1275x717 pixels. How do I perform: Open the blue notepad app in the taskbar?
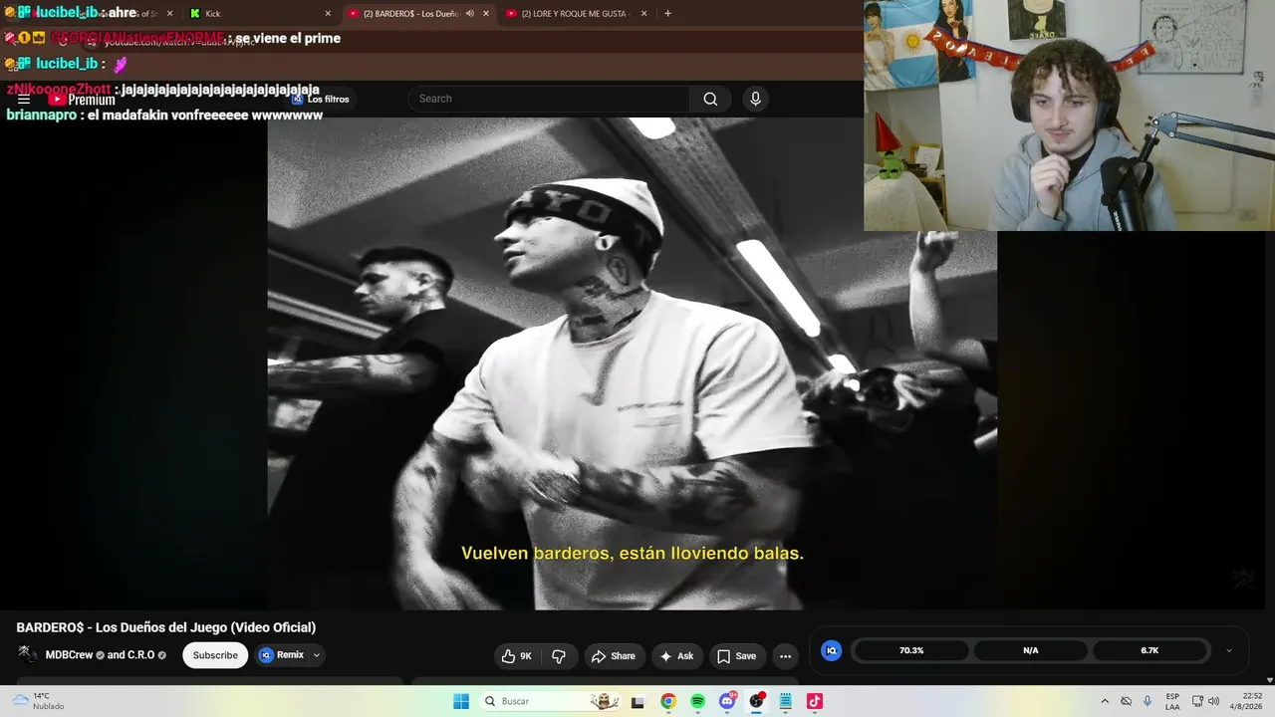pos(786,701)
